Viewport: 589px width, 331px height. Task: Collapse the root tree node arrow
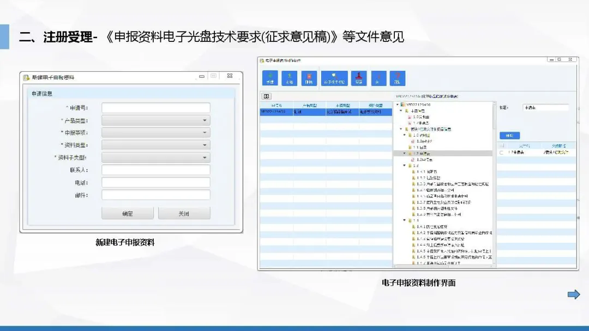point(398,105)
